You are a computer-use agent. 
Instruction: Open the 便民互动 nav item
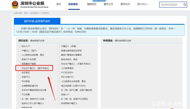click(x=125, y=4)
